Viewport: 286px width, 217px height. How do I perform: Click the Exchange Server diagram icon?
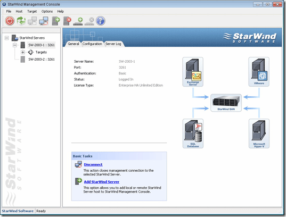193,72
